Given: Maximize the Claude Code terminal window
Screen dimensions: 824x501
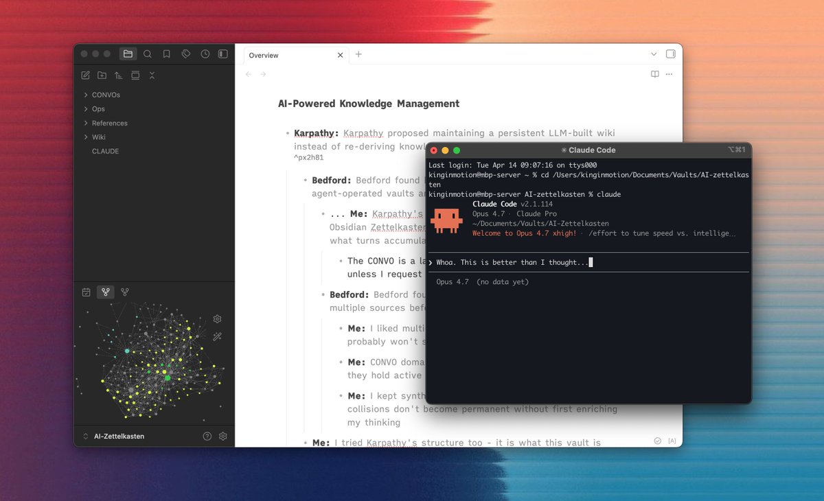Looking at the screenshot, I should (x=457, y=150).
